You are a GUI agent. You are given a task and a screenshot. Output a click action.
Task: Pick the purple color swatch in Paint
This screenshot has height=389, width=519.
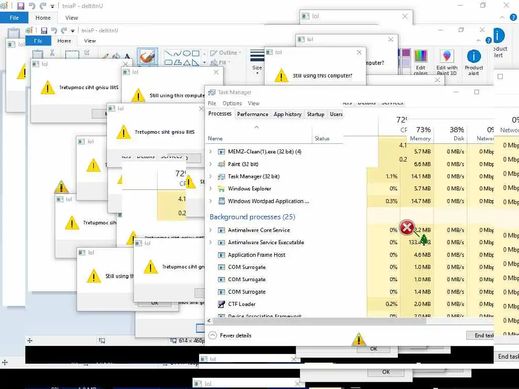point(406,53)
